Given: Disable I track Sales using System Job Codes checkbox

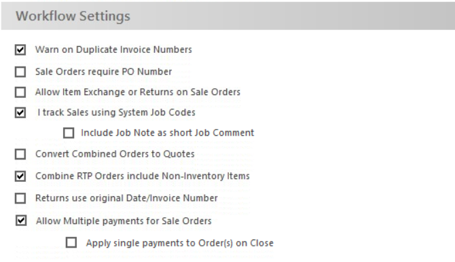Looking at the screenshot, I should click(20, 113).
